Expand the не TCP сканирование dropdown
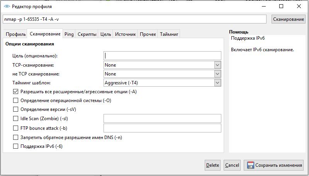This screenshot has height=176, width=309. coord(162,74)
